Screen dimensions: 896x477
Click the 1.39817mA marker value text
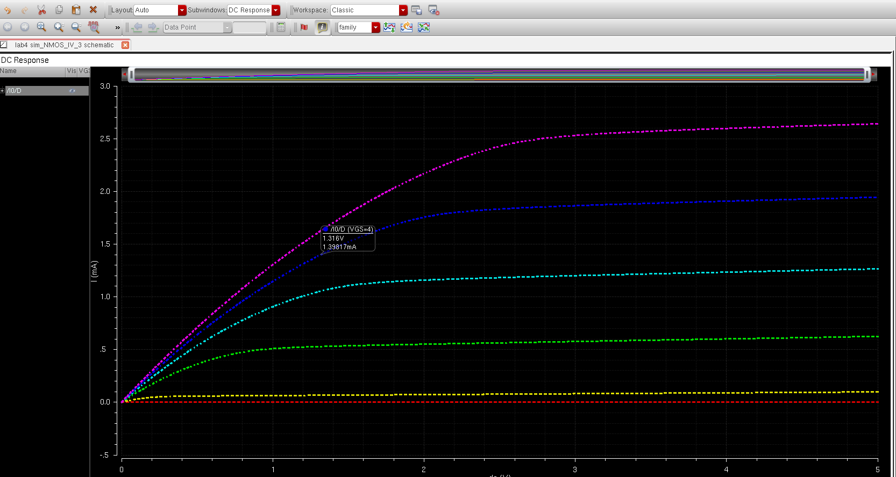tap(339, 247)
